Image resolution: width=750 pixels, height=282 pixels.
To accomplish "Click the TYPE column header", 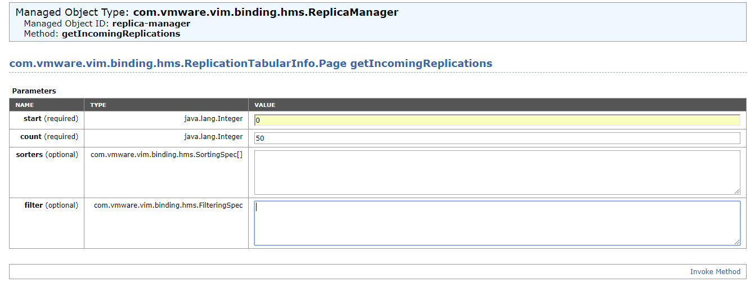I will (x=98, y=105).
